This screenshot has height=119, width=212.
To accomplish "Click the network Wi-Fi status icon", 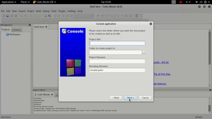I will tap(196, 2).
